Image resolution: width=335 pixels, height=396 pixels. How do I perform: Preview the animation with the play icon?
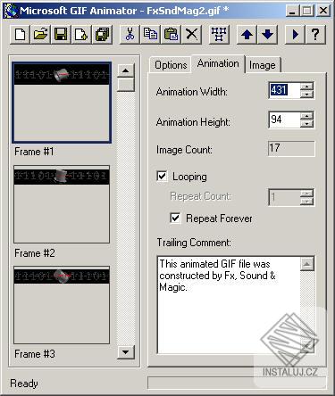(x=295, y=35)
